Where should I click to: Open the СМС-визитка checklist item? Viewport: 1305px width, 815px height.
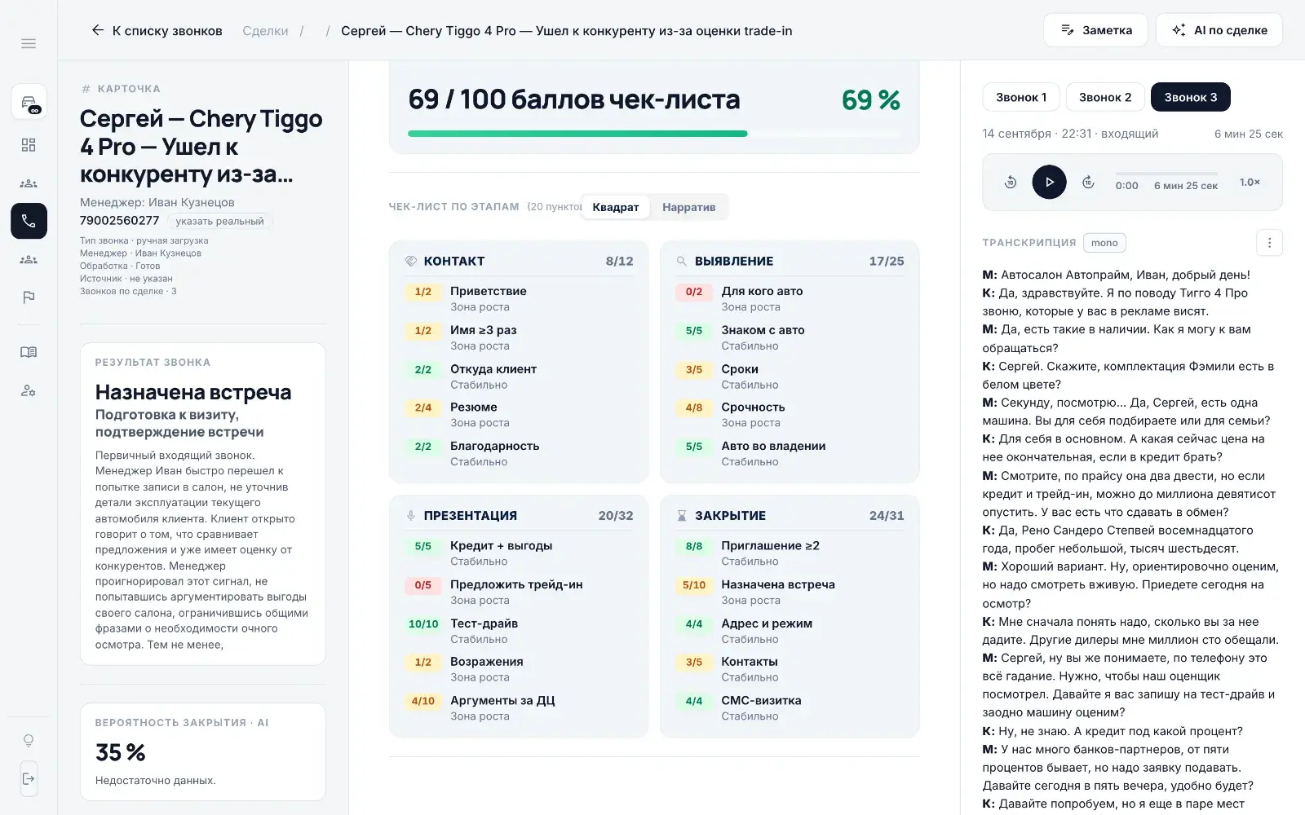[790, 707]
